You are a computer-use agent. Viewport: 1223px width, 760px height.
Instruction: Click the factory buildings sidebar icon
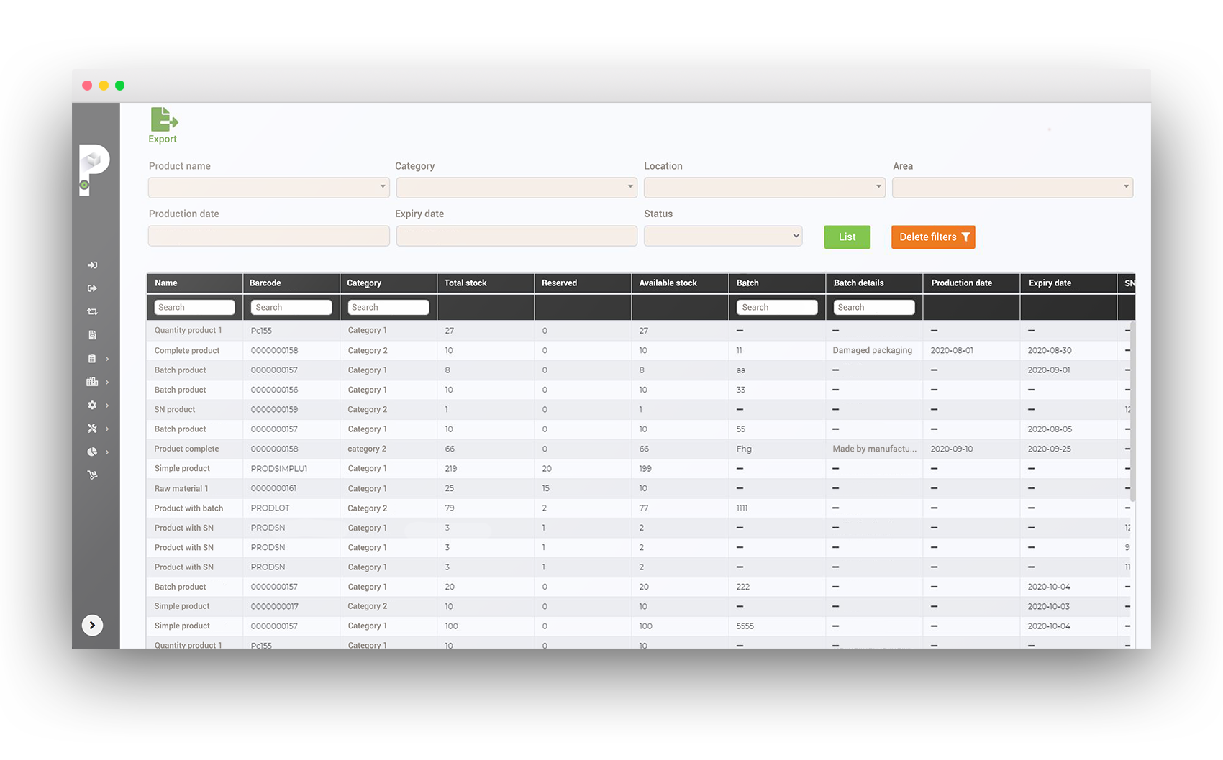(92, 382)
